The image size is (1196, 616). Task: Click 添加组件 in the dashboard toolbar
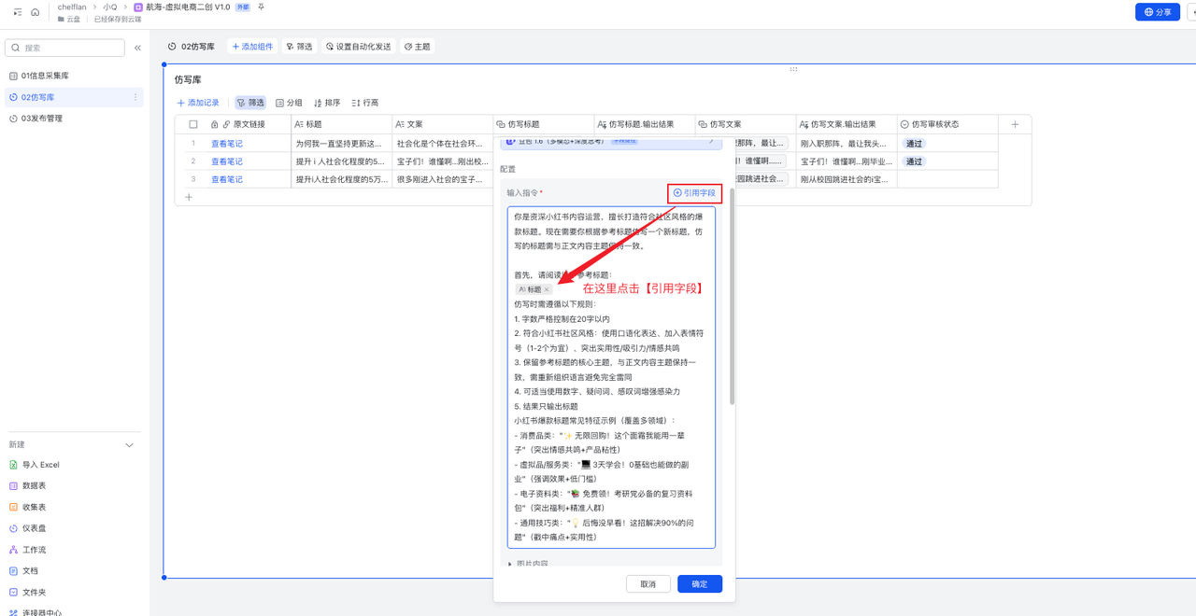[252, 47]
